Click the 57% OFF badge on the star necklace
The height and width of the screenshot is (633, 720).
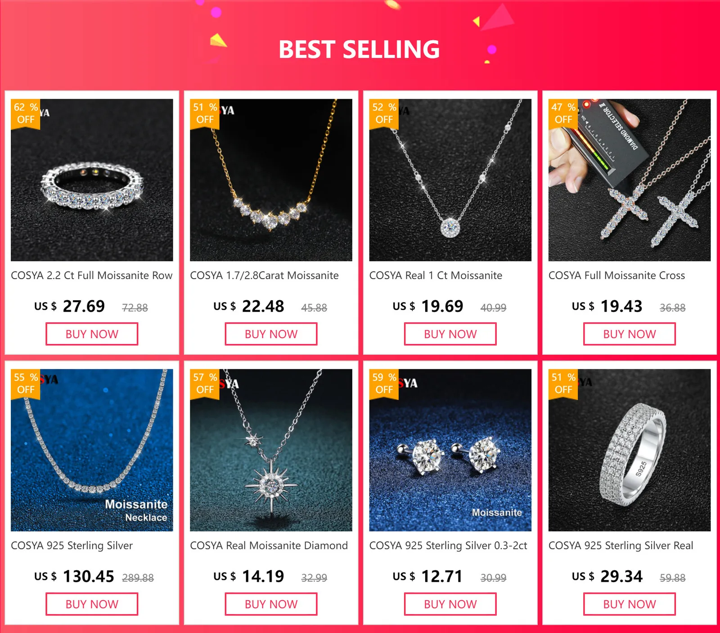pyautogui.click(x=205, y=384)
